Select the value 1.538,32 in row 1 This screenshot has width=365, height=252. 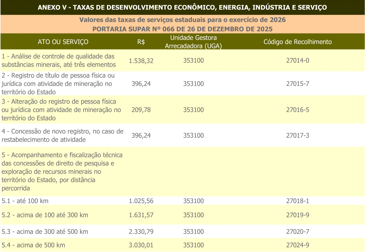(142, 60)
